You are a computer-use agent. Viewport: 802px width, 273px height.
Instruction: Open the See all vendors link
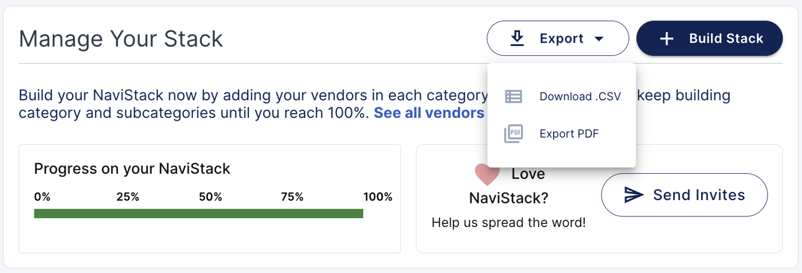click(x=429, y=113)
